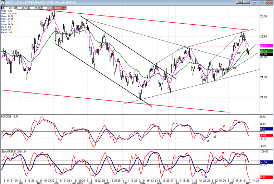
Task: Click the red 0.00 StochRSI value label
Action: [263, 177]
